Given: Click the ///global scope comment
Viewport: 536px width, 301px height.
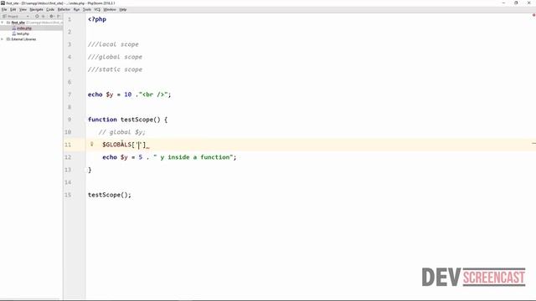Looking at the screenshot, I should (115, 57).
